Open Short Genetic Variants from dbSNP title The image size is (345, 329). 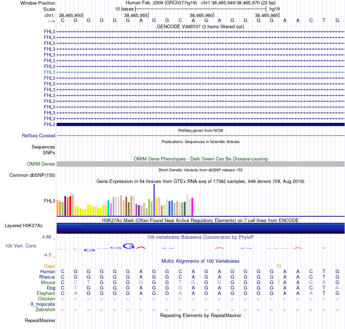(x=200, y=170)
